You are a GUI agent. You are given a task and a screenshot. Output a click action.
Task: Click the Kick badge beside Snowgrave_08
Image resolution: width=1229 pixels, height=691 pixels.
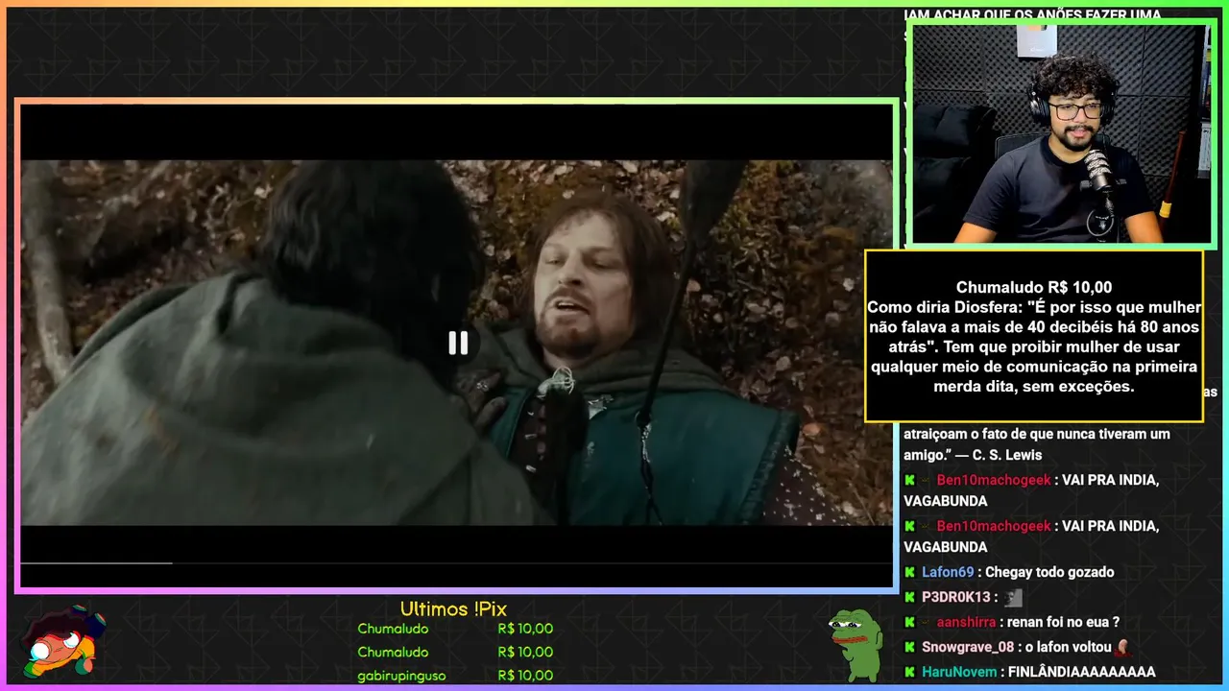[909, 647]
